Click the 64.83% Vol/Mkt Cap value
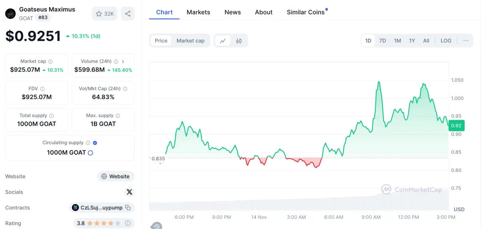The height and width of the screenshot is (229, 482). 103,97
